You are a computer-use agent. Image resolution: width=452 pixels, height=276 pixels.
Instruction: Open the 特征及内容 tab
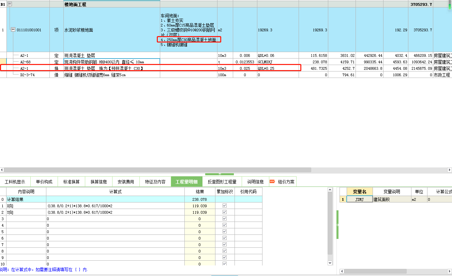click(155, 182)
